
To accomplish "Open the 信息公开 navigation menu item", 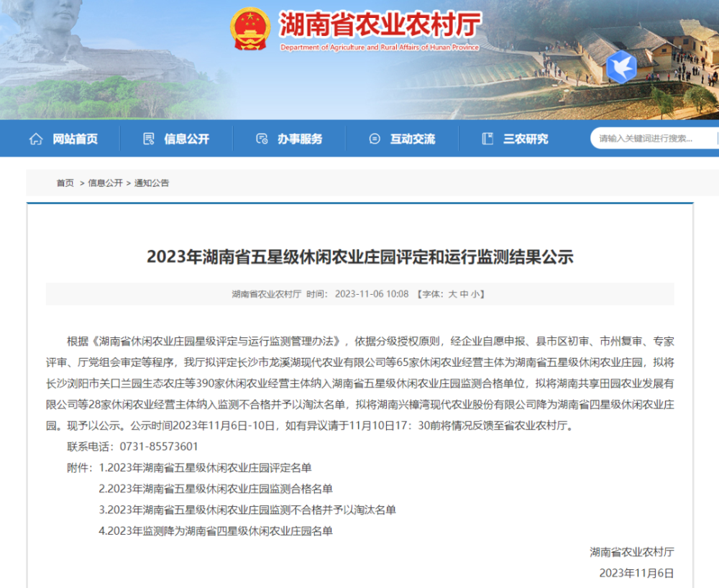I will coord(186,139).
